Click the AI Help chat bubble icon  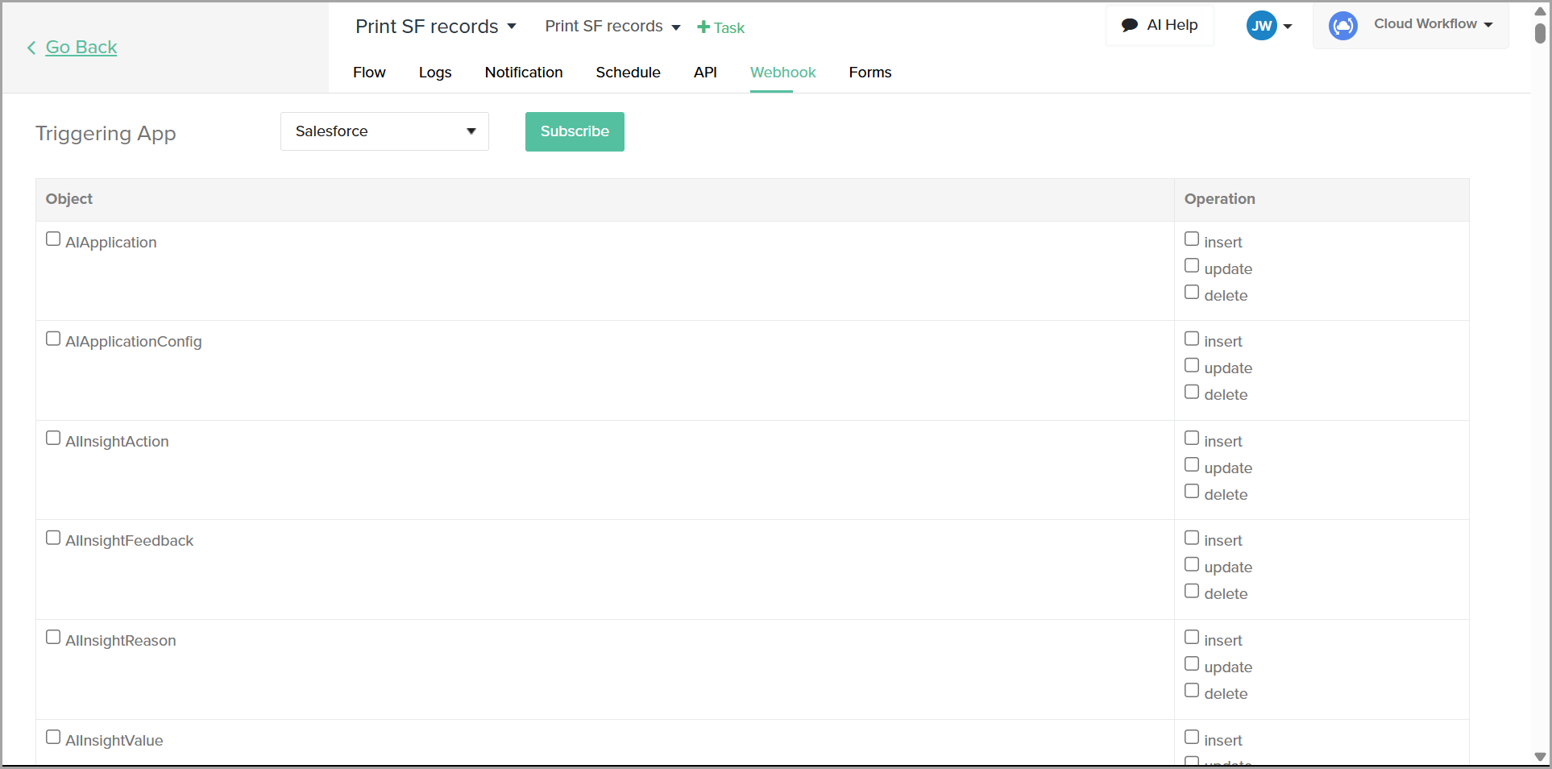pyautogui.click(x=1129, y=25)
